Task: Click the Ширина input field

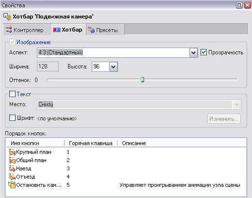Action: [47, 66]
